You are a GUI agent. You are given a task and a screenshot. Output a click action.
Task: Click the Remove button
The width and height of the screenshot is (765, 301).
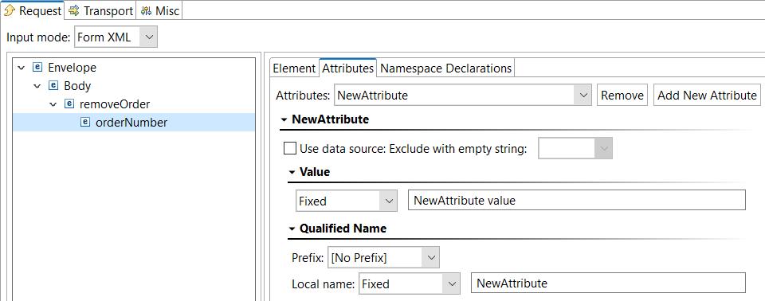click(x=622, y=95)
